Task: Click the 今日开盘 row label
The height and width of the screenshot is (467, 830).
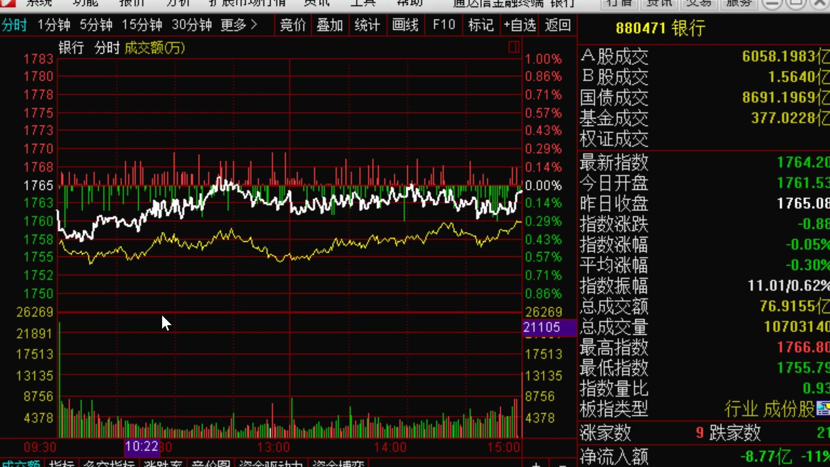Action: point(614,183)
